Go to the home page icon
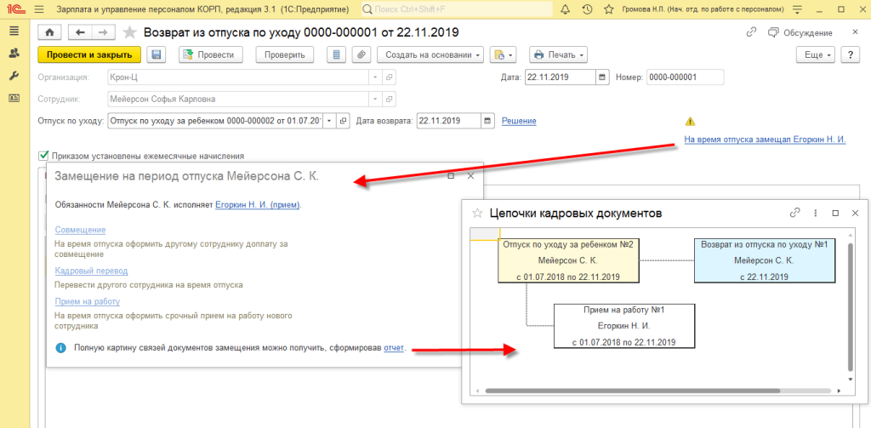Screen dimensions: 871x428 (48, 32)
